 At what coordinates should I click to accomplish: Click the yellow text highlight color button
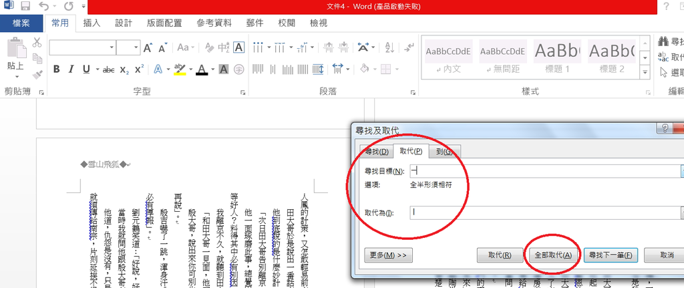[x=180, y=69]
